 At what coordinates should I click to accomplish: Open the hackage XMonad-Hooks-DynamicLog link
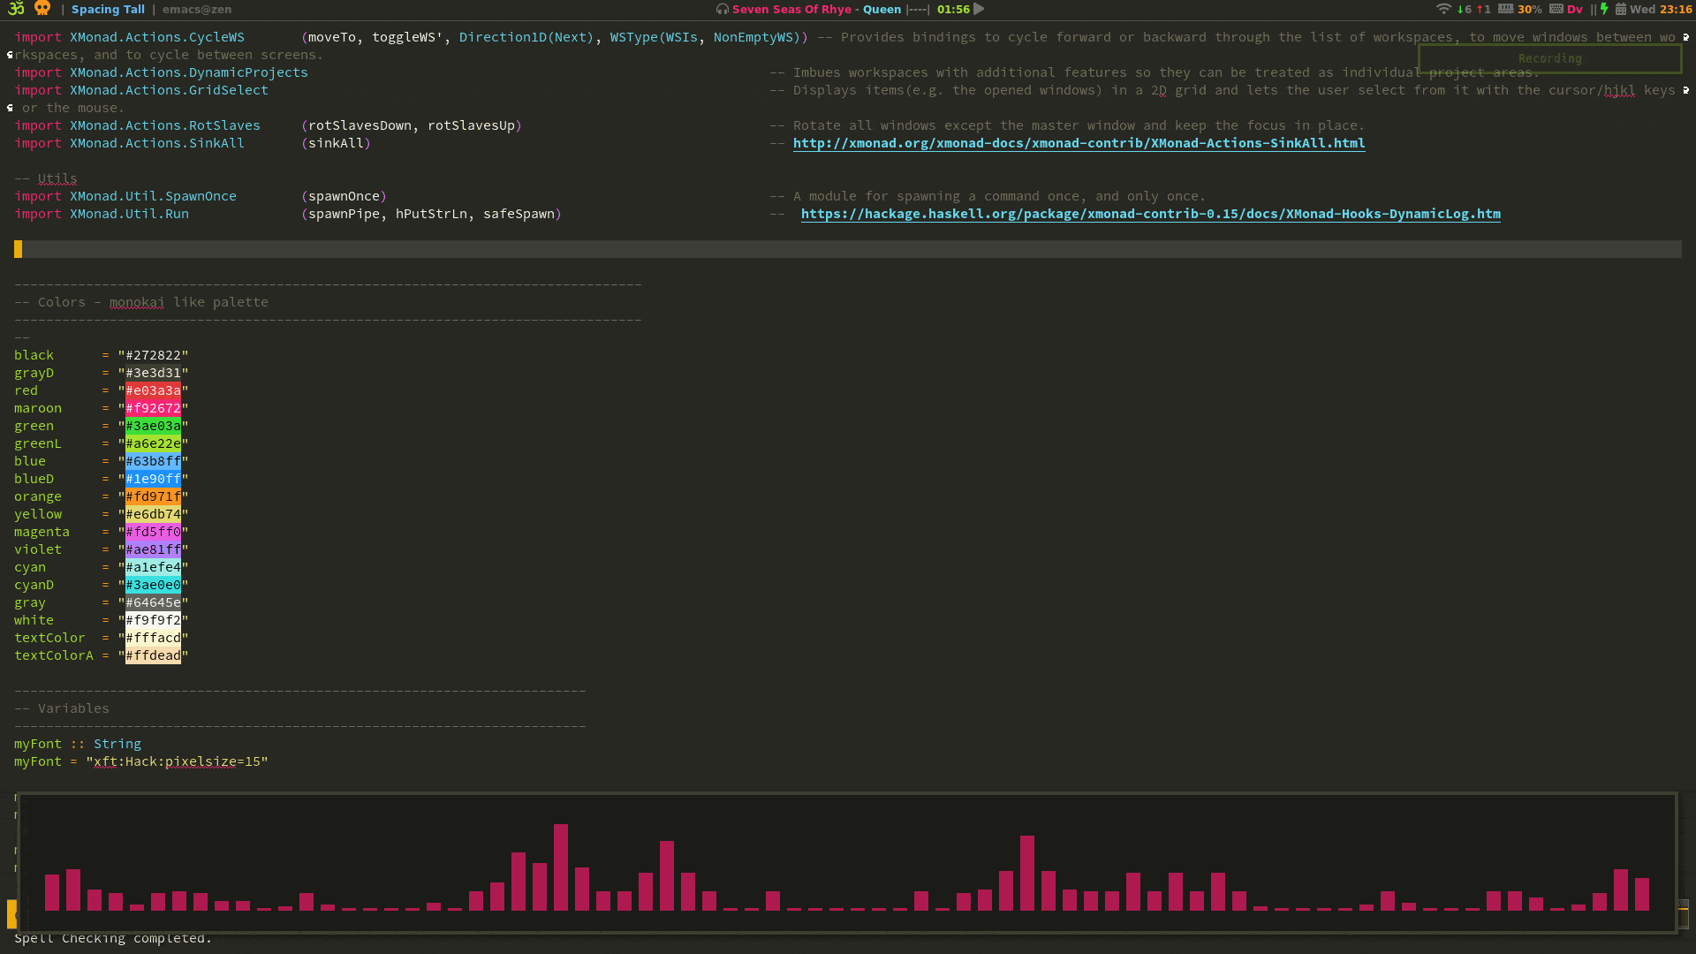(x=1150, y=214)
